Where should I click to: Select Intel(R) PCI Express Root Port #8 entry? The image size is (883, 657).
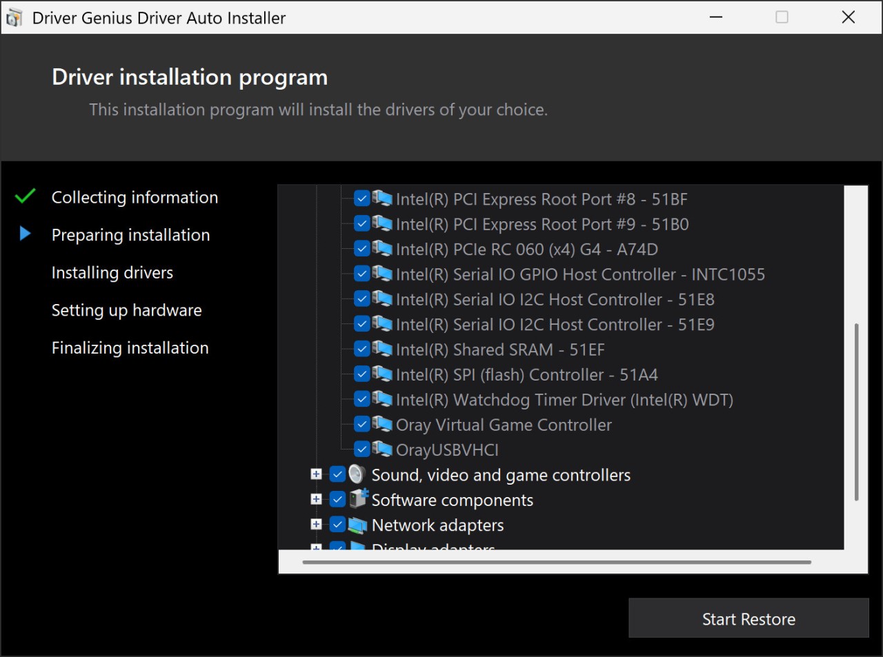click(541, 199)
